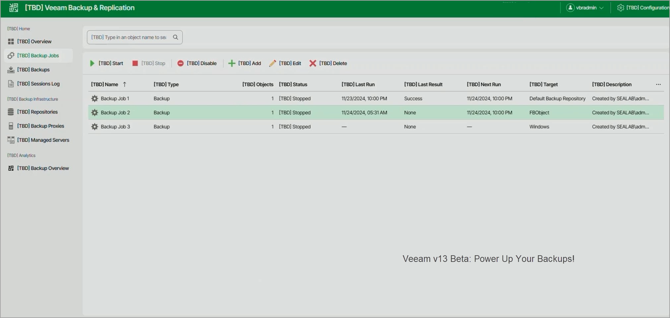Click the Overview grid icon in sidebar
Screen dimensions: 670x318
[11, 41]
